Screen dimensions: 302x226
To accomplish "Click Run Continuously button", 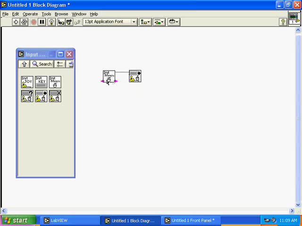I will 24,22.
